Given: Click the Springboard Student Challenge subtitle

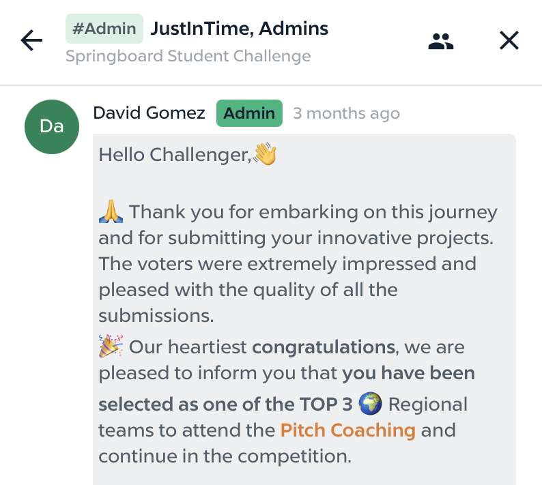Looking at the screenshot, I should (x=188, y=56).
